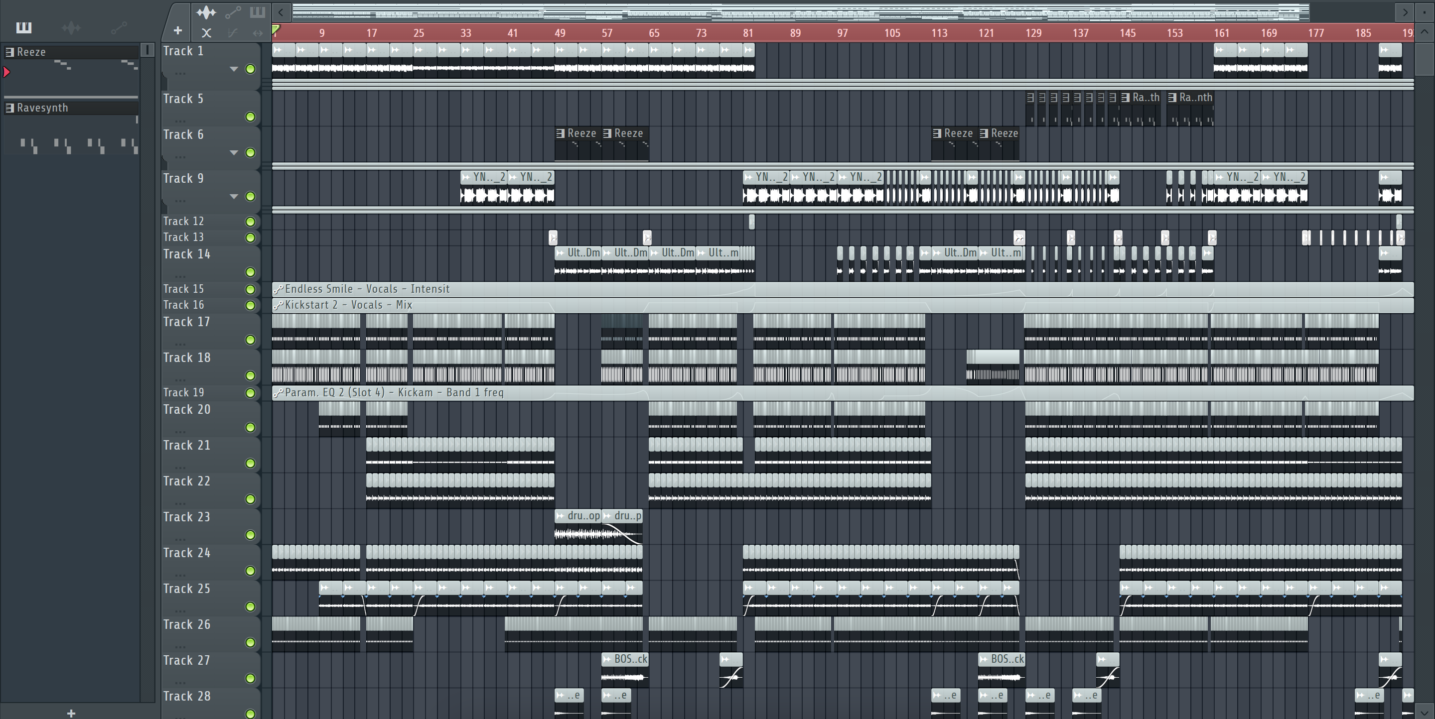
Task: Select the Track 22 header label
Action: pyautogui.click(x=187, y=481)
